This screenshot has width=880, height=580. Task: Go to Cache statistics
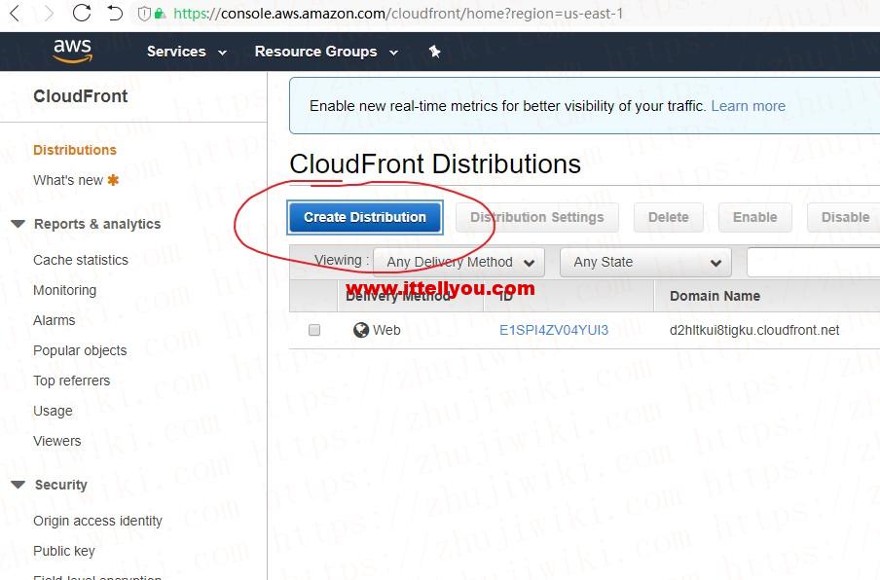pyautogui.click(x=81, y=260)
